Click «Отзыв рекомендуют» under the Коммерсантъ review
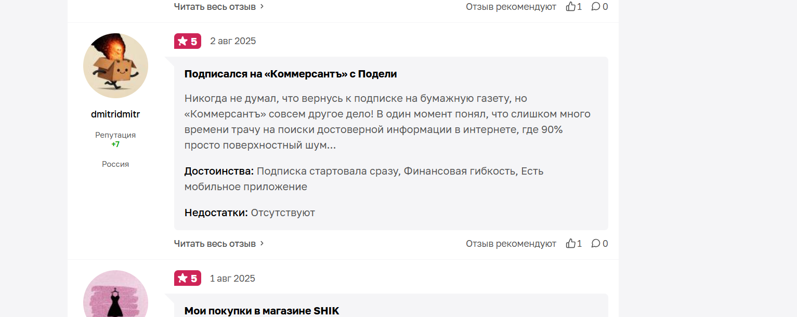The width and height of the screenshot is (797, 317). (x=511, y=244)
